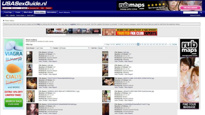This screenshot has width=205, height=115.
Task: Open the Forum filter dropdown
Action: 74,48
